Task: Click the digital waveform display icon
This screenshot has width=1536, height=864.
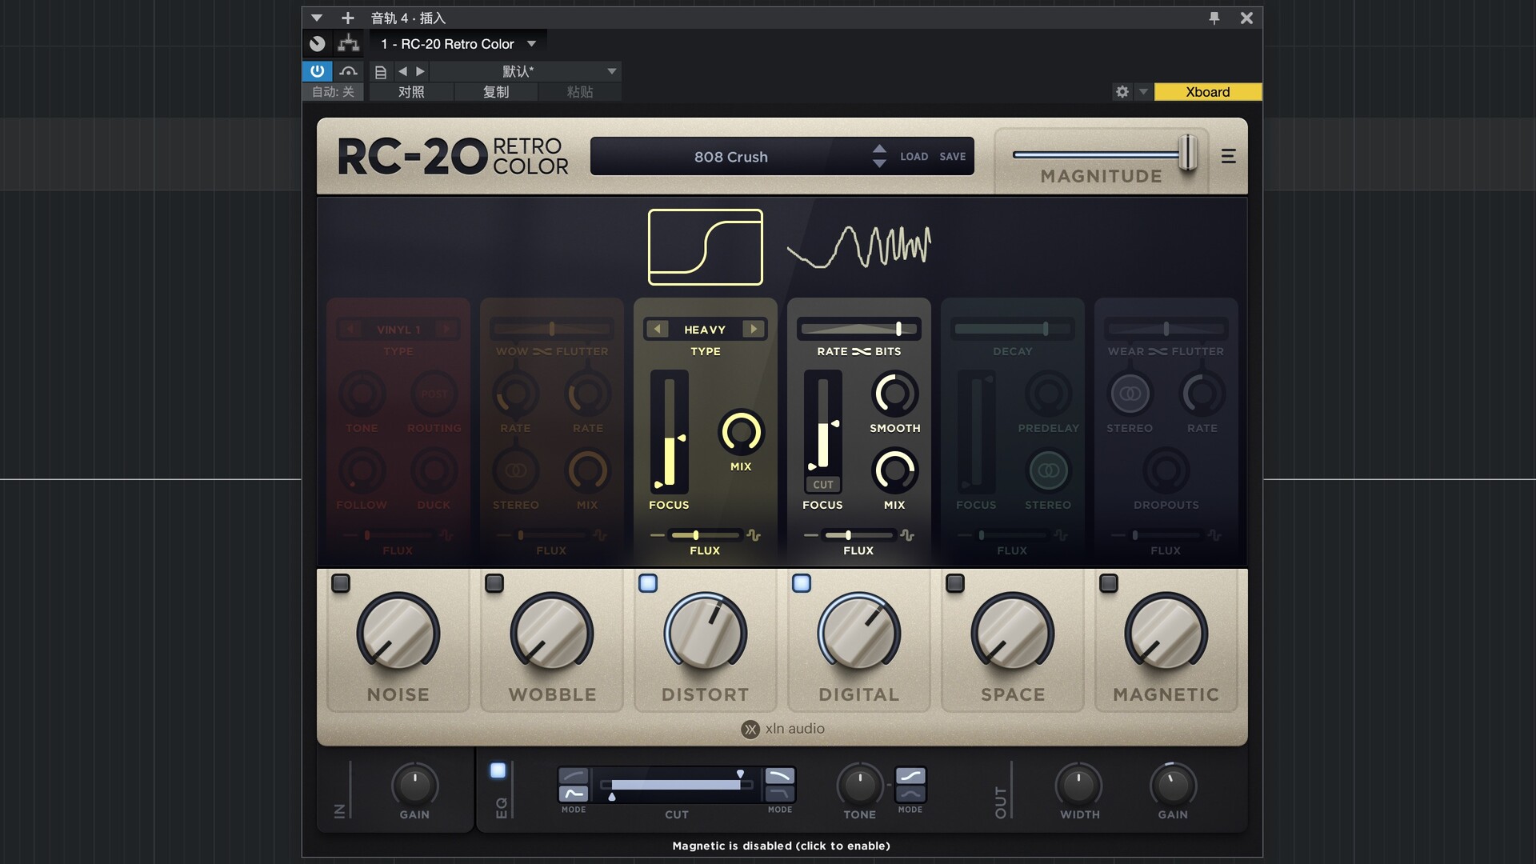Action: [x=859, y=246]
